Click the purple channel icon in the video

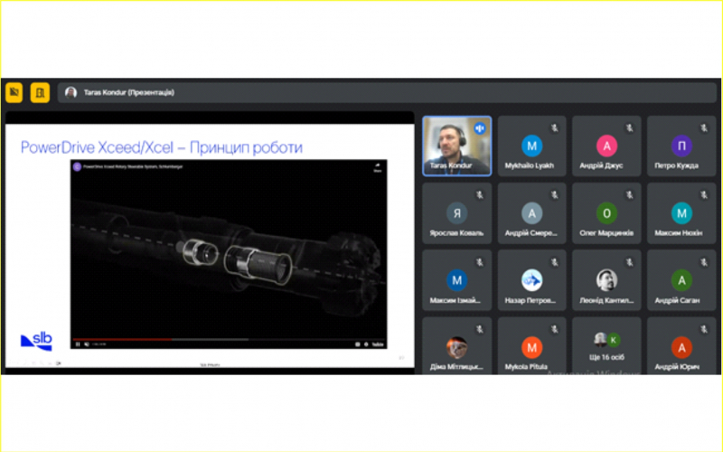(77, 167)
